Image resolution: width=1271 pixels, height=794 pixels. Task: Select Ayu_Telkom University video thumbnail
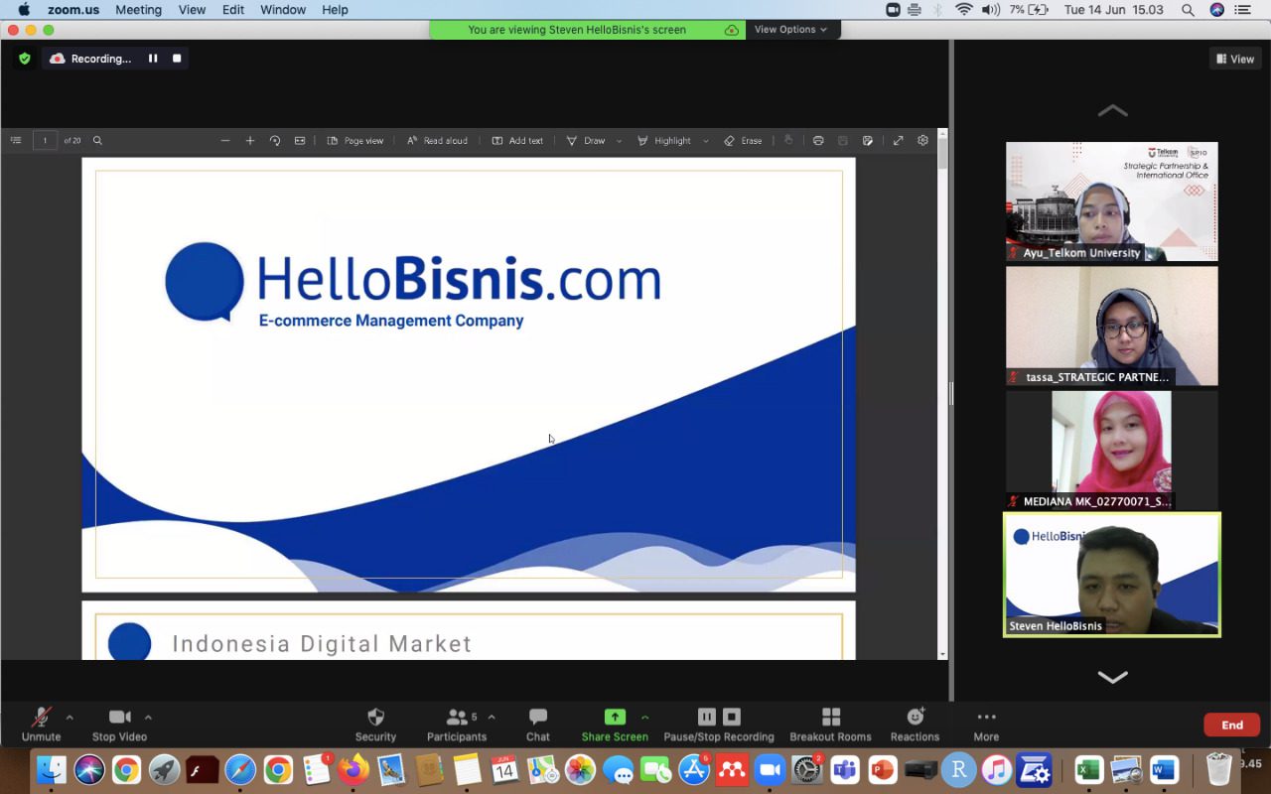click(1112, 201)
